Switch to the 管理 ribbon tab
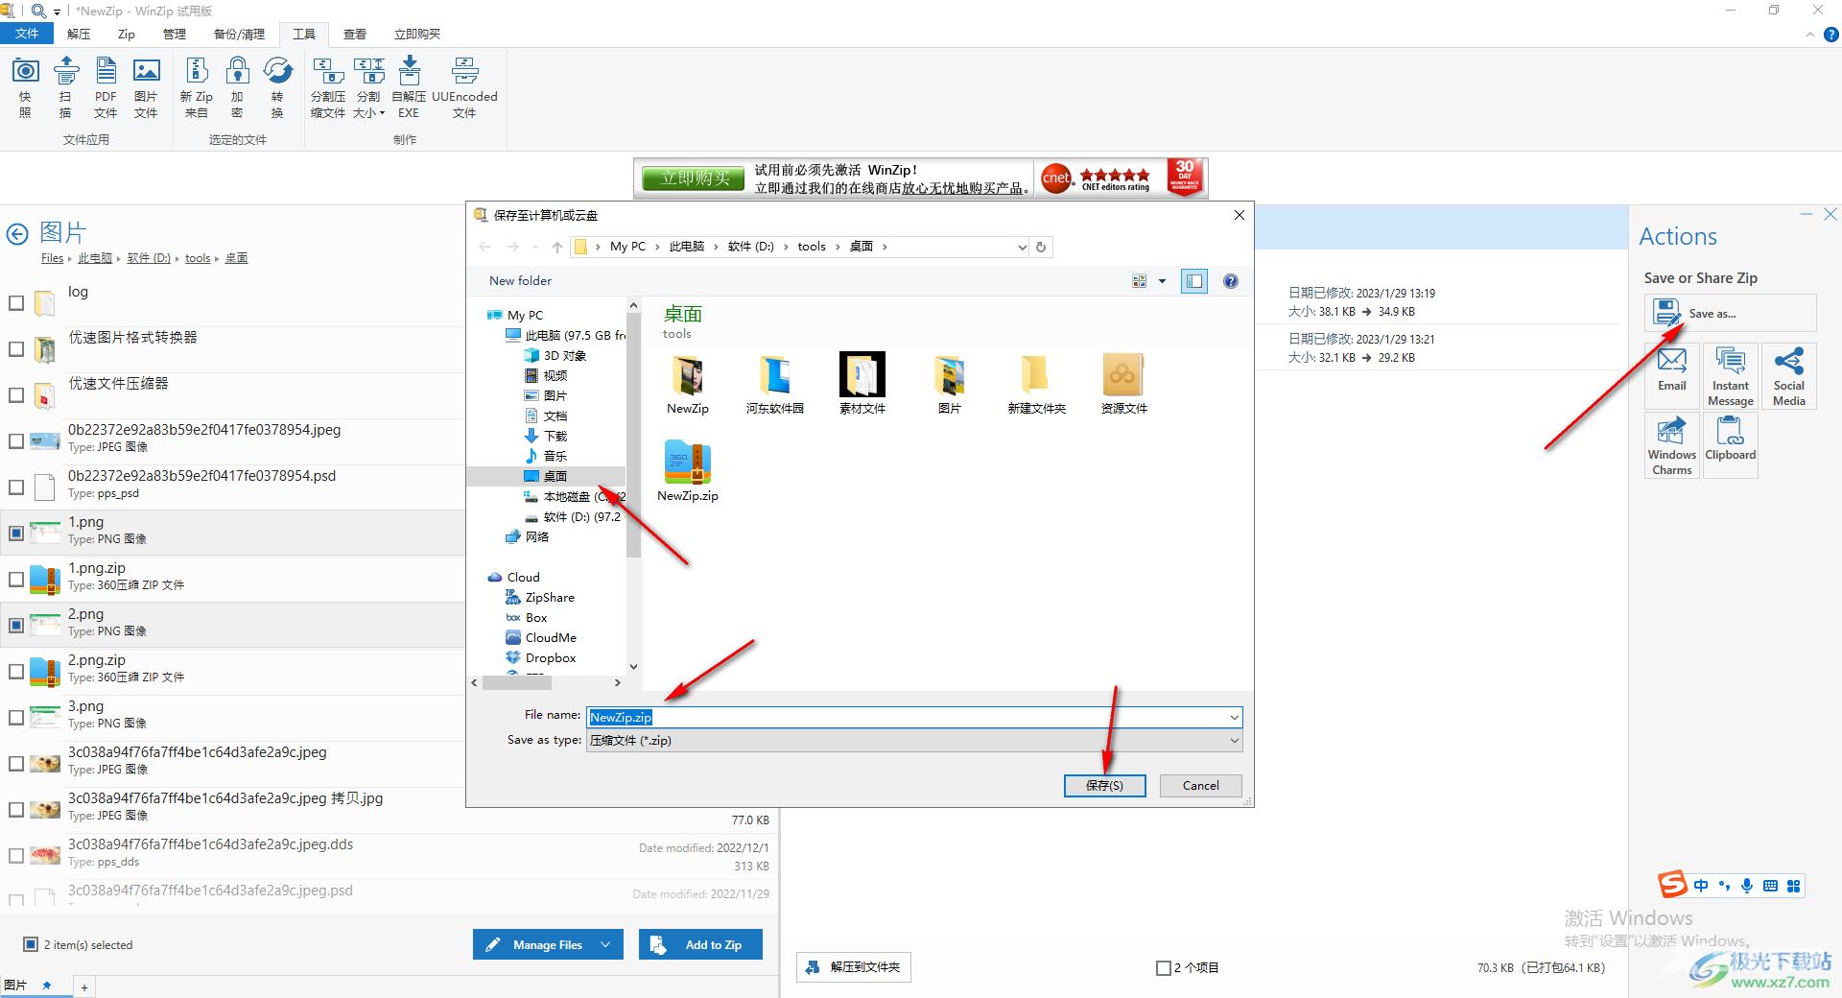Image resolution: width=1842 pixels, height=998 pixels. point(175,34)
